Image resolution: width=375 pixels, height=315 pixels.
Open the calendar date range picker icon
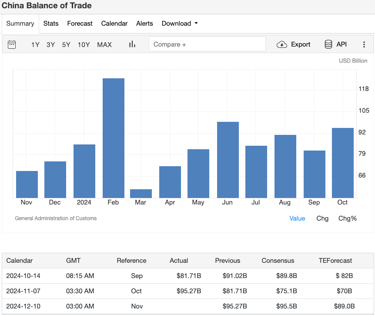[12, 44]
